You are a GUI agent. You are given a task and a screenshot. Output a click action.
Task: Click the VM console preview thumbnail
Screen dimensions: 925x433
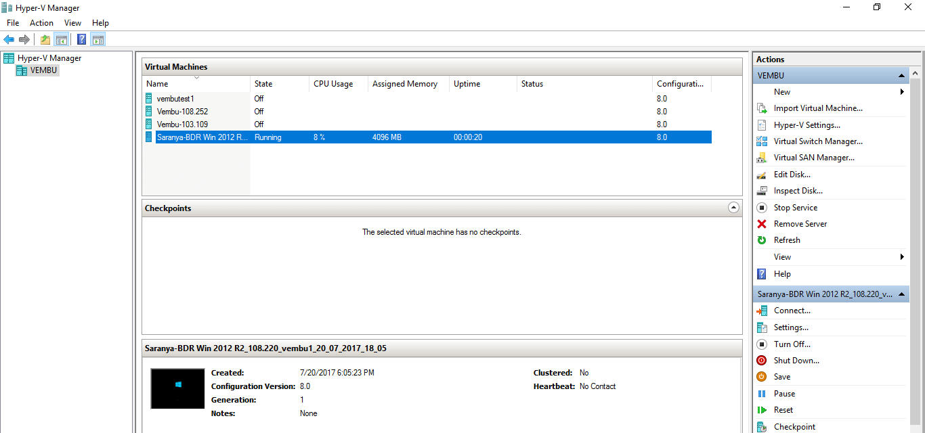[177, 388]
